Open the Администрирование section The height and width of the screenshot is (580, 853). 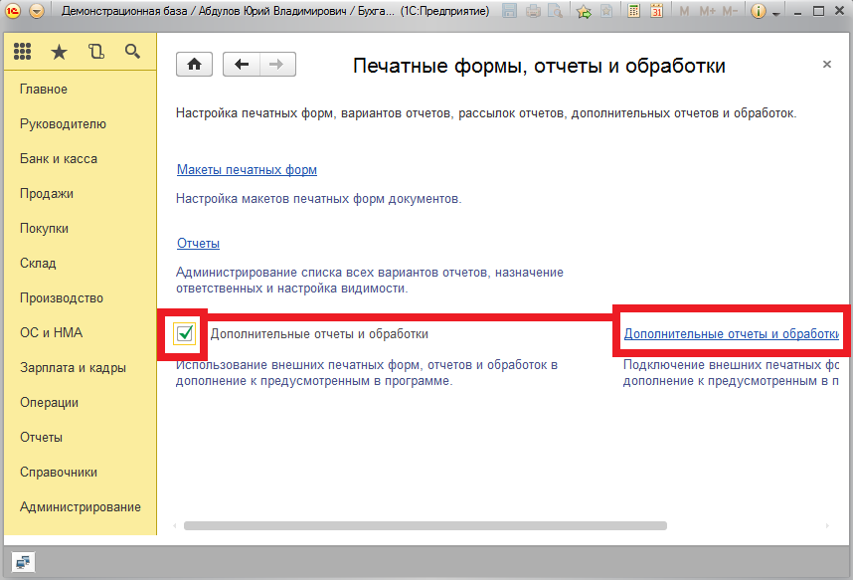(x=81, y=506)
